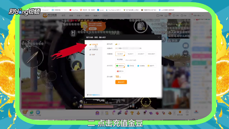
Task: Select QQ wallet payment method
Action: 141,66
